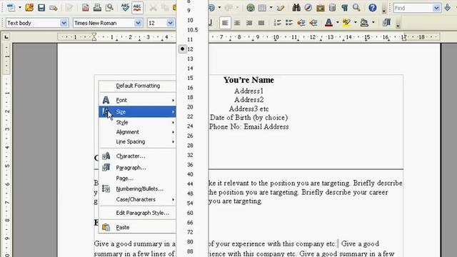
Task: Open Font Color dropdown arrow
Action: point(338,23)
